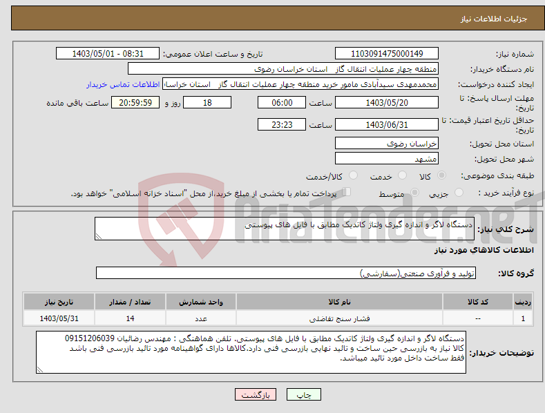Click the تاریخ نیاز column header

[59, 302]
